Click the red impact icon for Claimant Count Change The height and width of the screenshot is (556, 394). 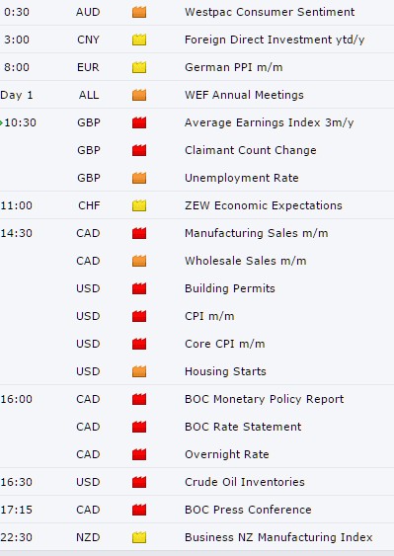139,150
